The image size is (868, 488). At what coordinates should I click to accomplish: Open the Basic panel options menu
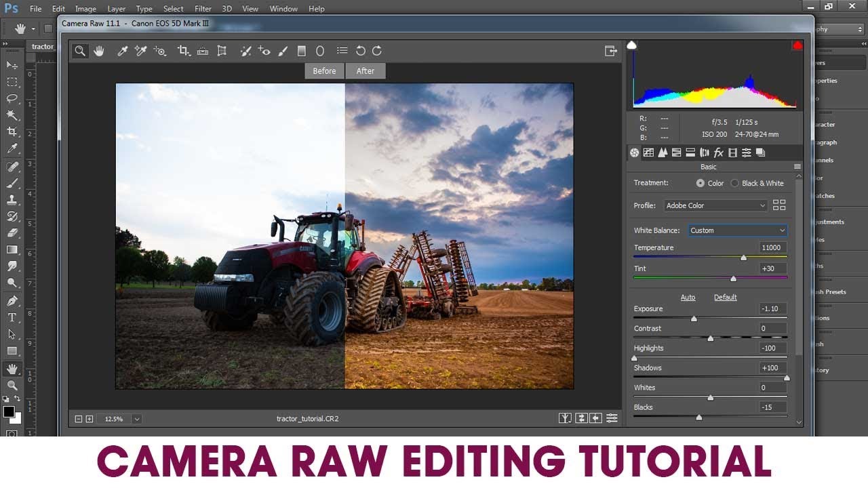click(x=797, y=167)
